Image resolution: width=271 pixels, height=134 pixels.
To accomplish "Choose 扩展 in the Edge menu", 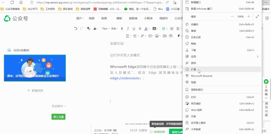I will click(x=222, y=69).
